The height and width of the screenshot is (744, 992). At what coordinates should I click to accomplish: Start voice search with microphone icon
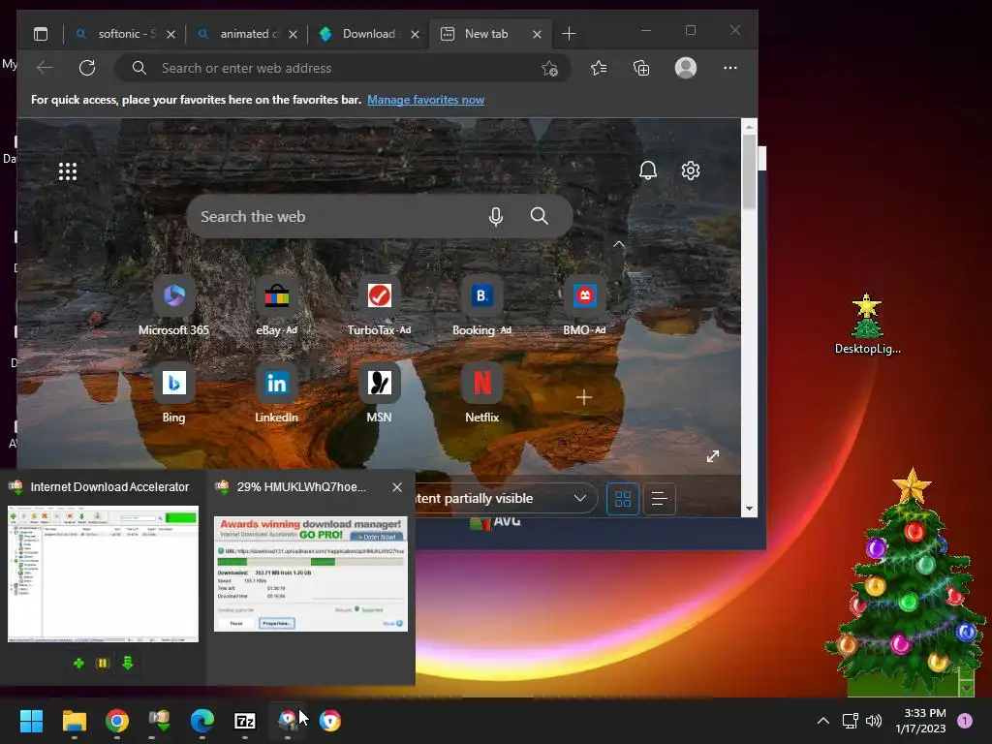496,216
